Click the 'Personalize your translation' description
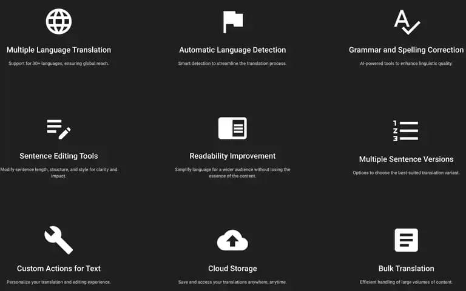466x291 pixels. coord(58,282)
